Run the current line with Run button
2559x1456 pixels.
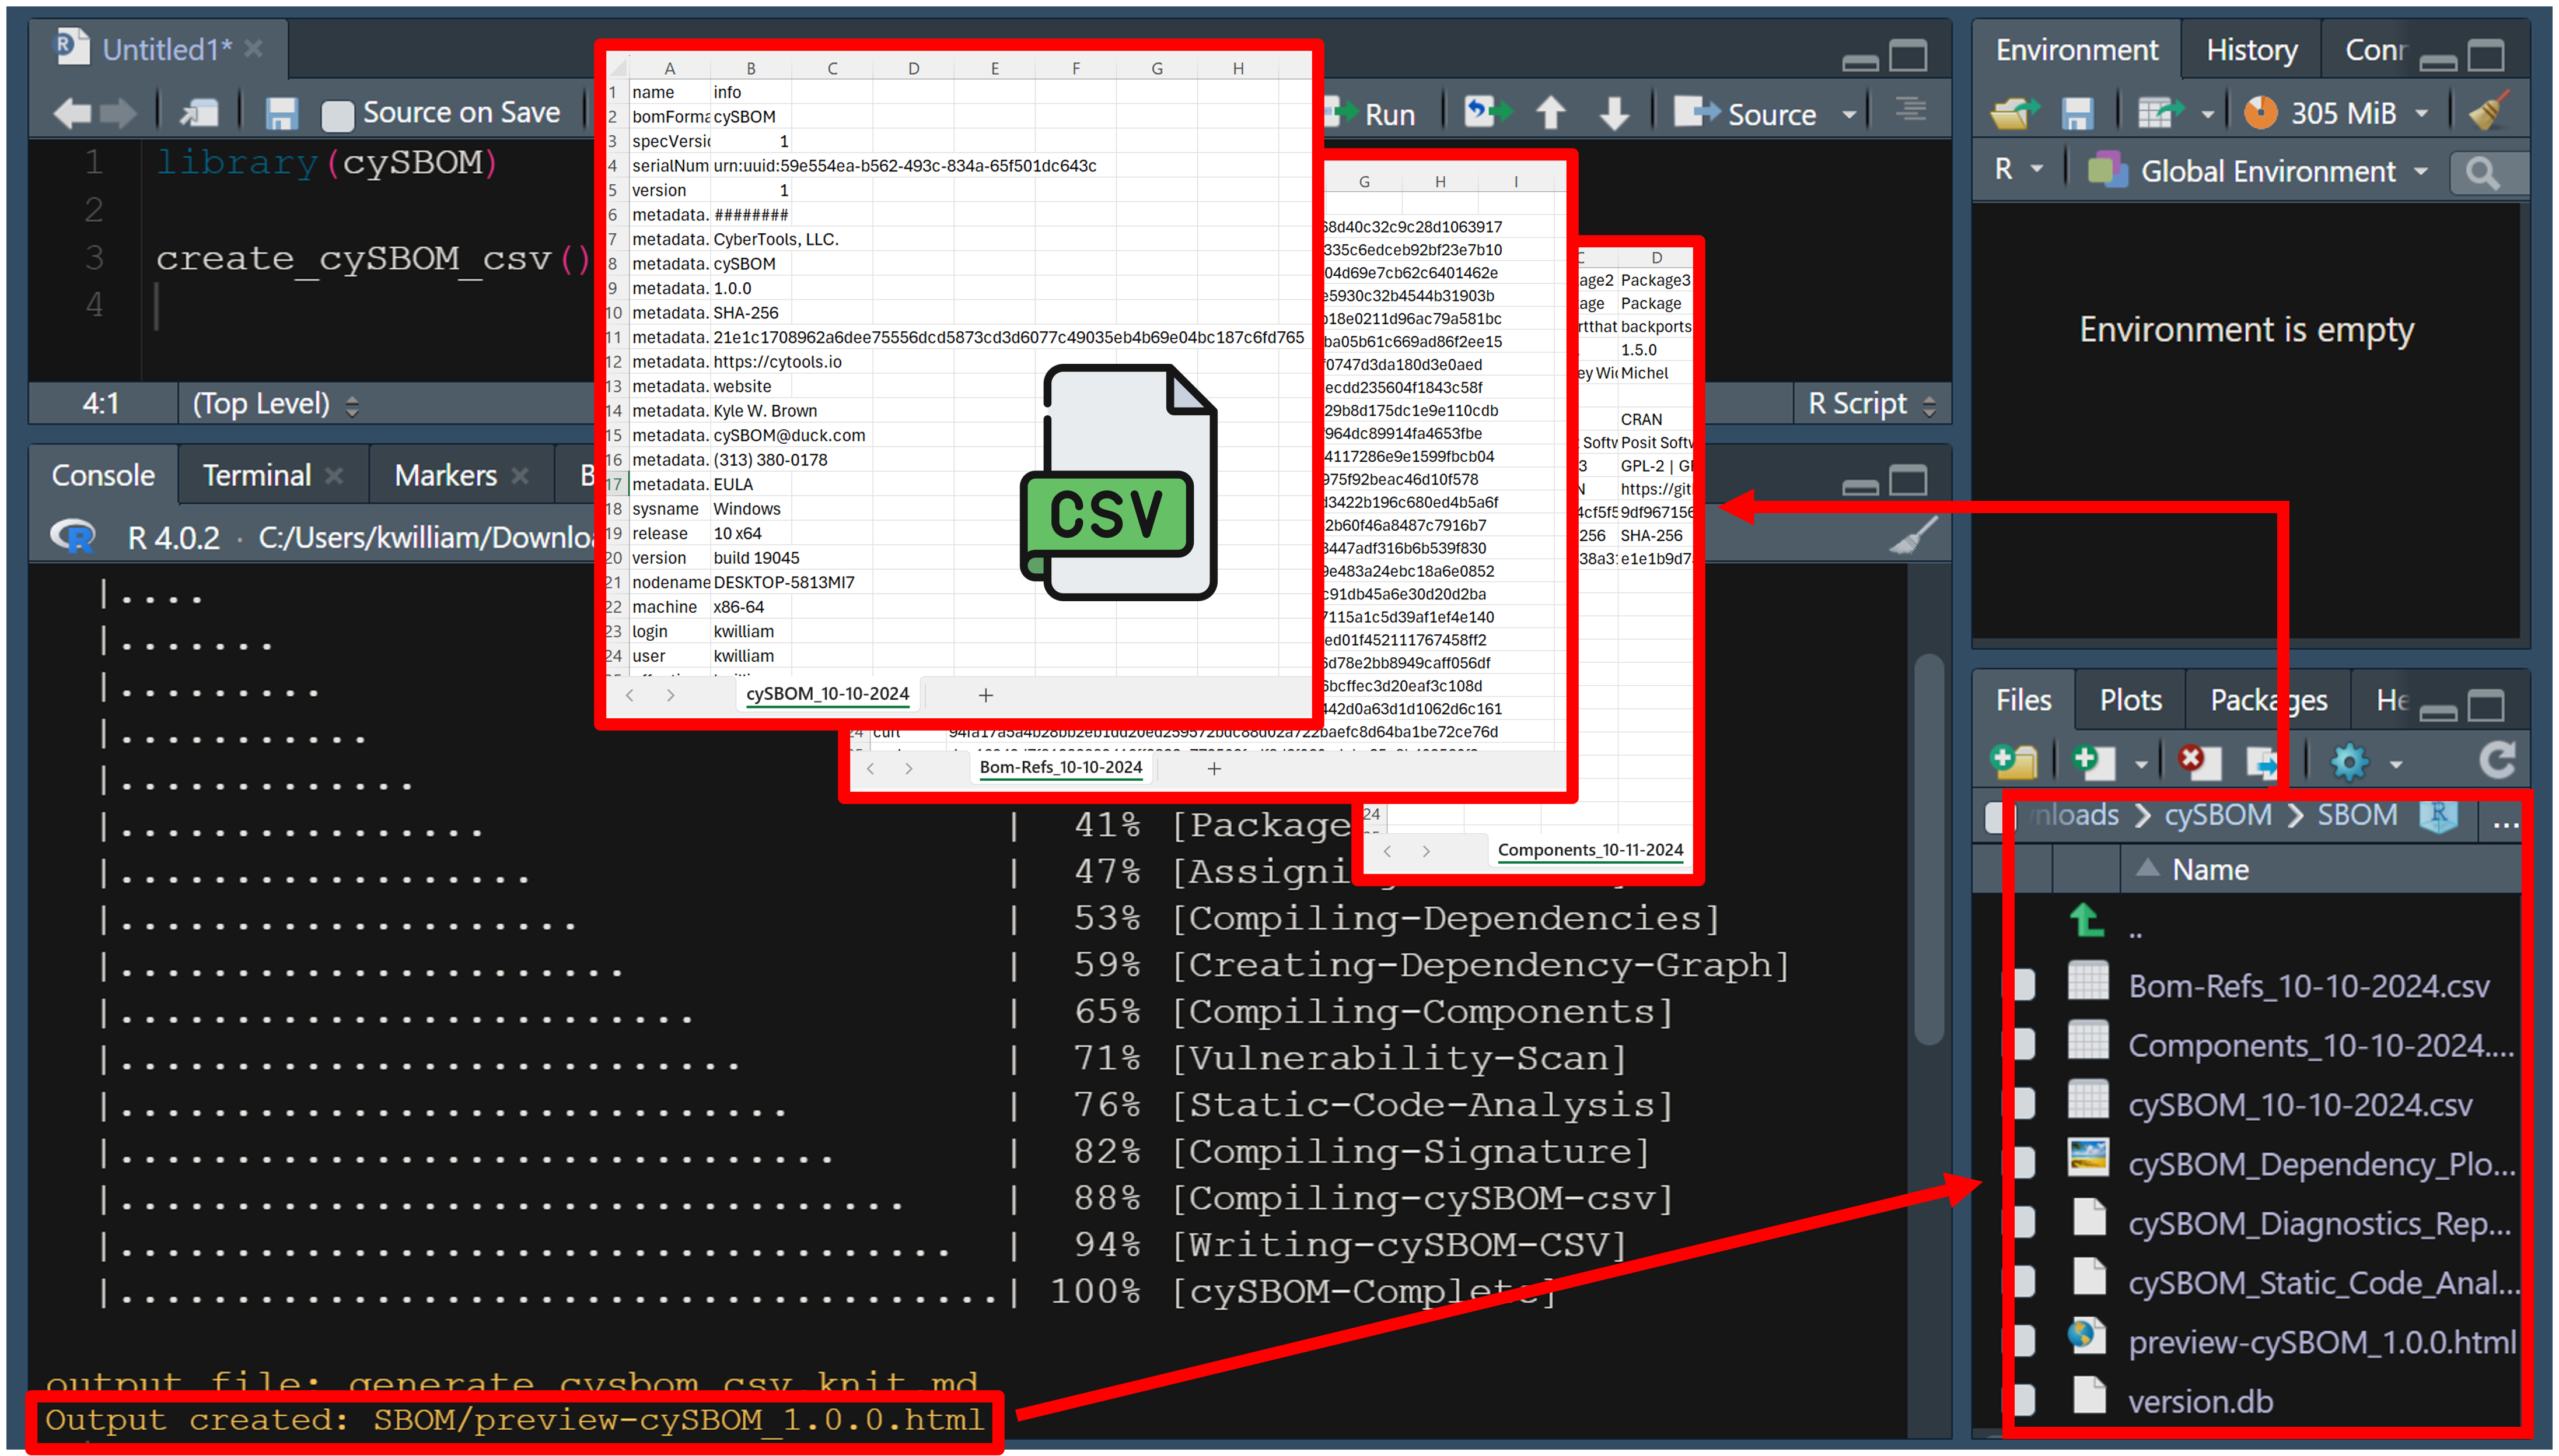1371,114
